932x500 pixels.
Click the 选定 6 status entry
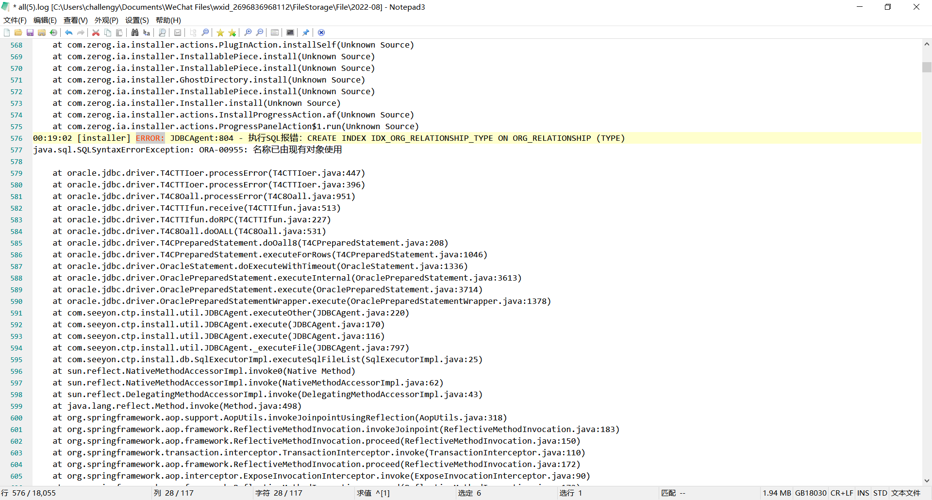[x=470, y=493]
